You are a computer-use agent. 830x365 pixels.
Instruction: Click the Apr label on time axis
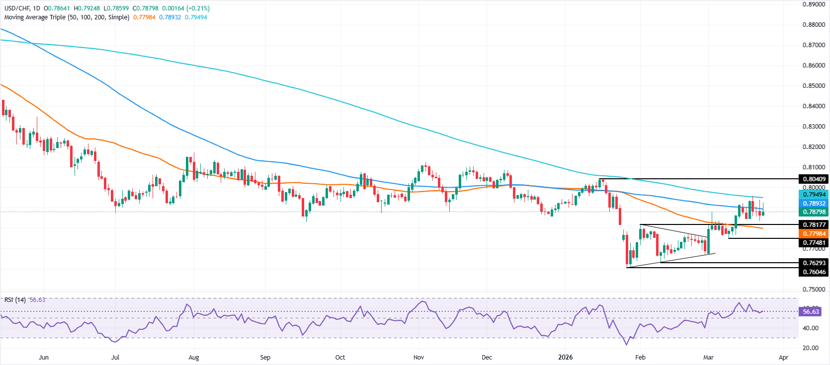click(x=783, y=358)
